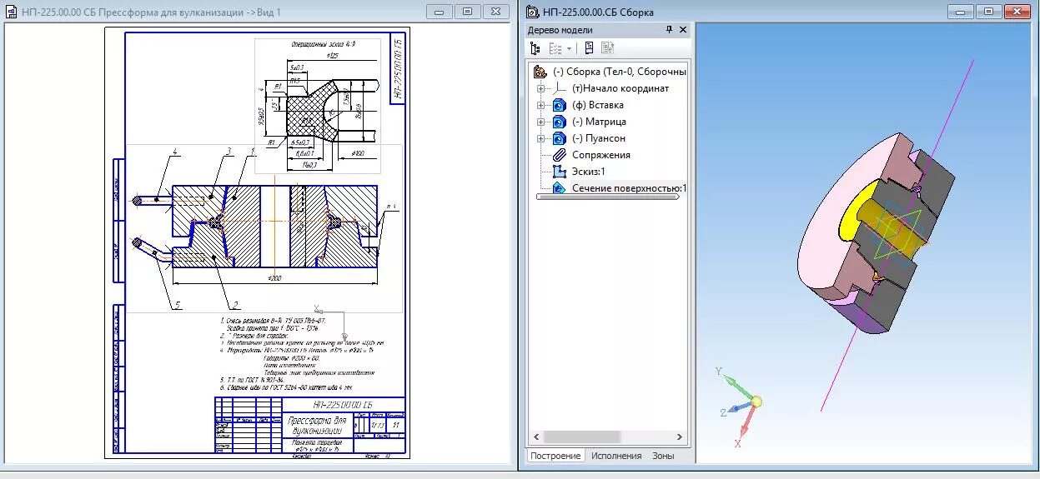This screenshot has height=479, width=1040.
Task: Click the Сборка root assembly icon
Action: click(x=540, y=72)
